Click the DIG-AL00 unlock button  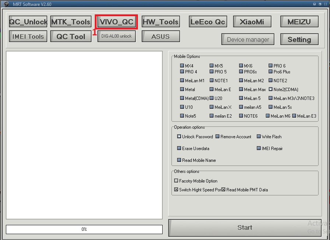click(117, 36)
